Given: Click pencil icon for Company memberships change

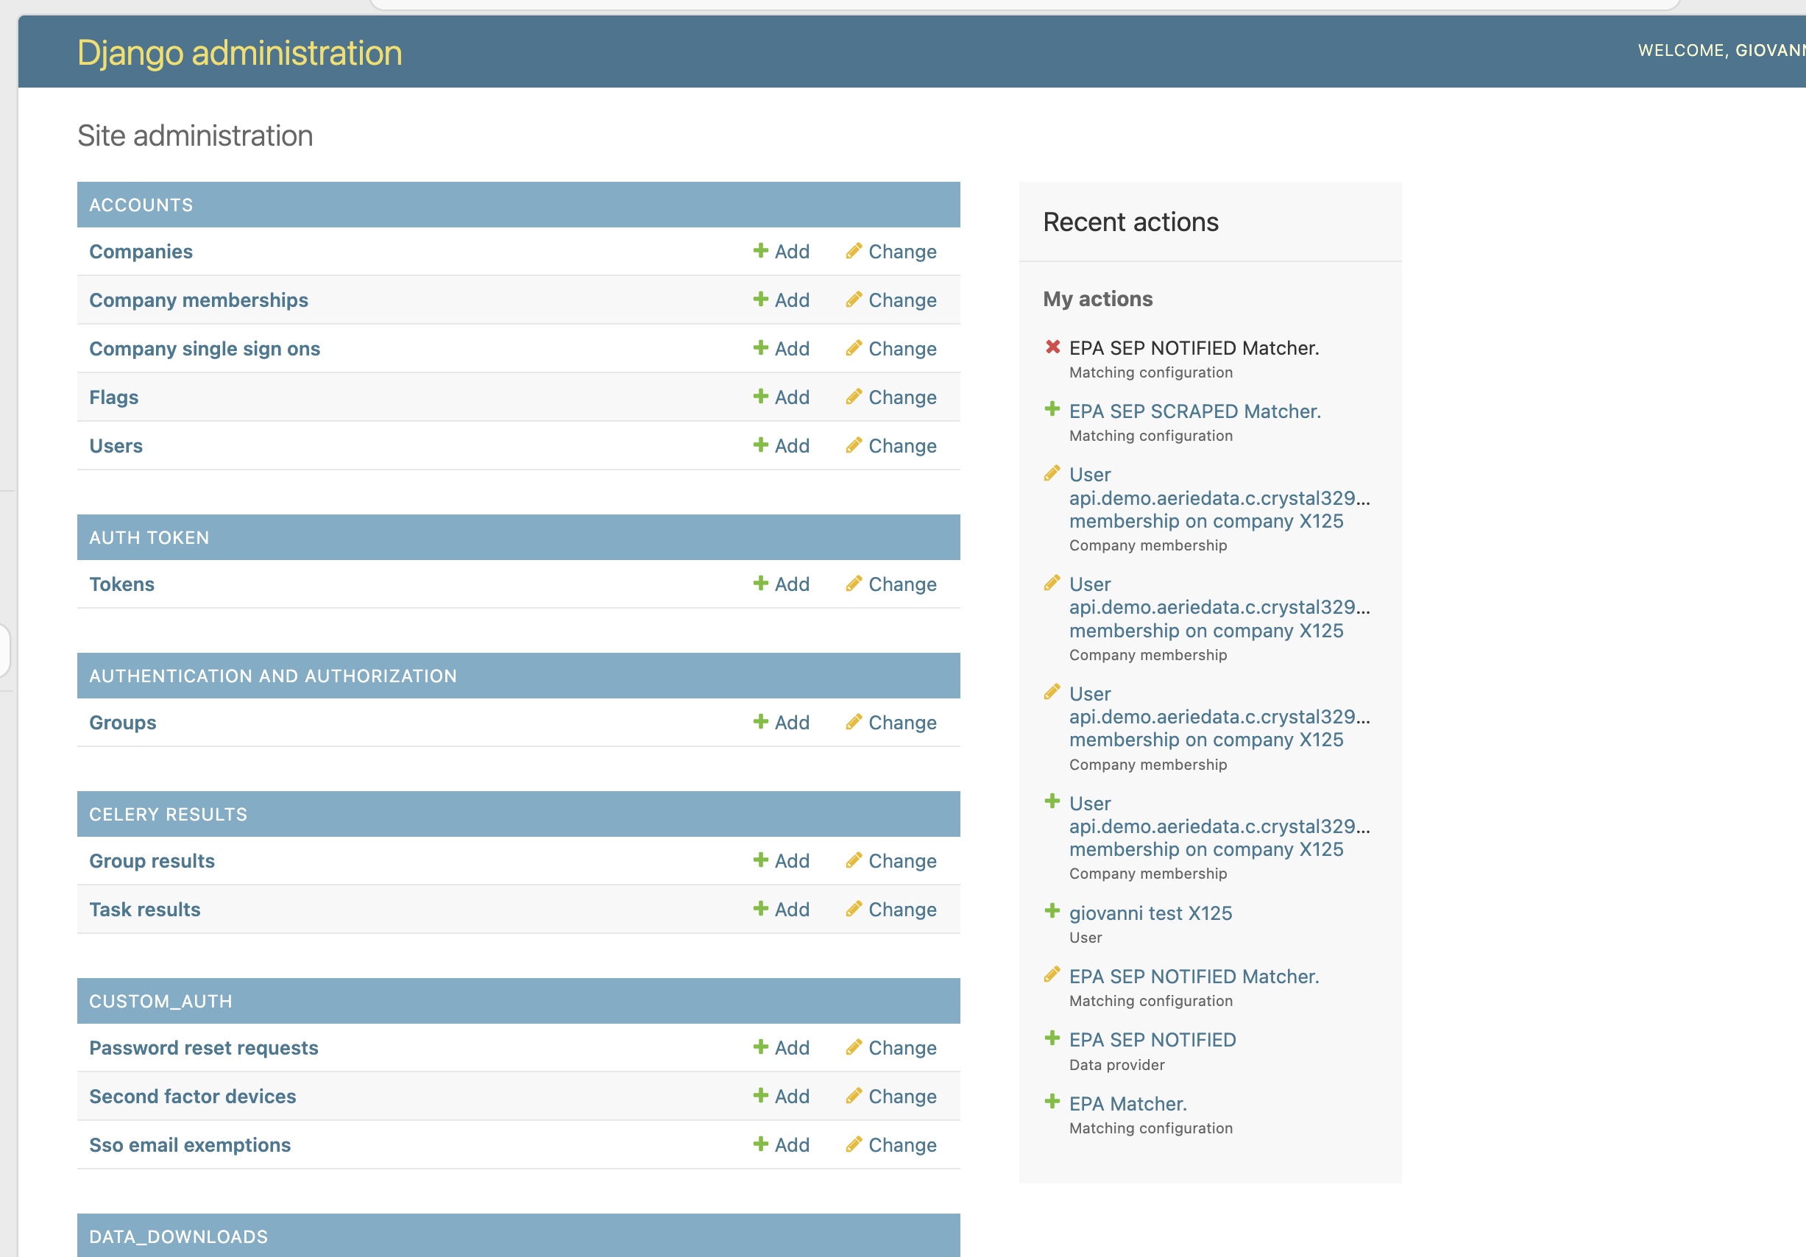Looking at the screenshot, I should pyautogui.click(x=854, y=300).
